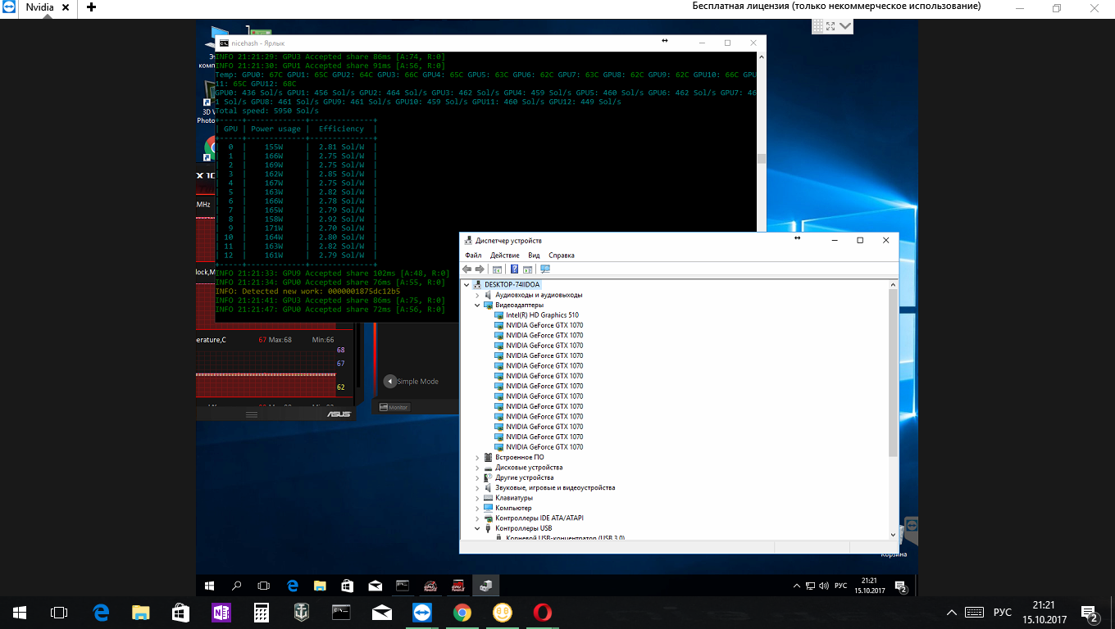Select the DESKTOP-74IIDOA computer name
1115x629 pixels.
(x=512, y=284)
